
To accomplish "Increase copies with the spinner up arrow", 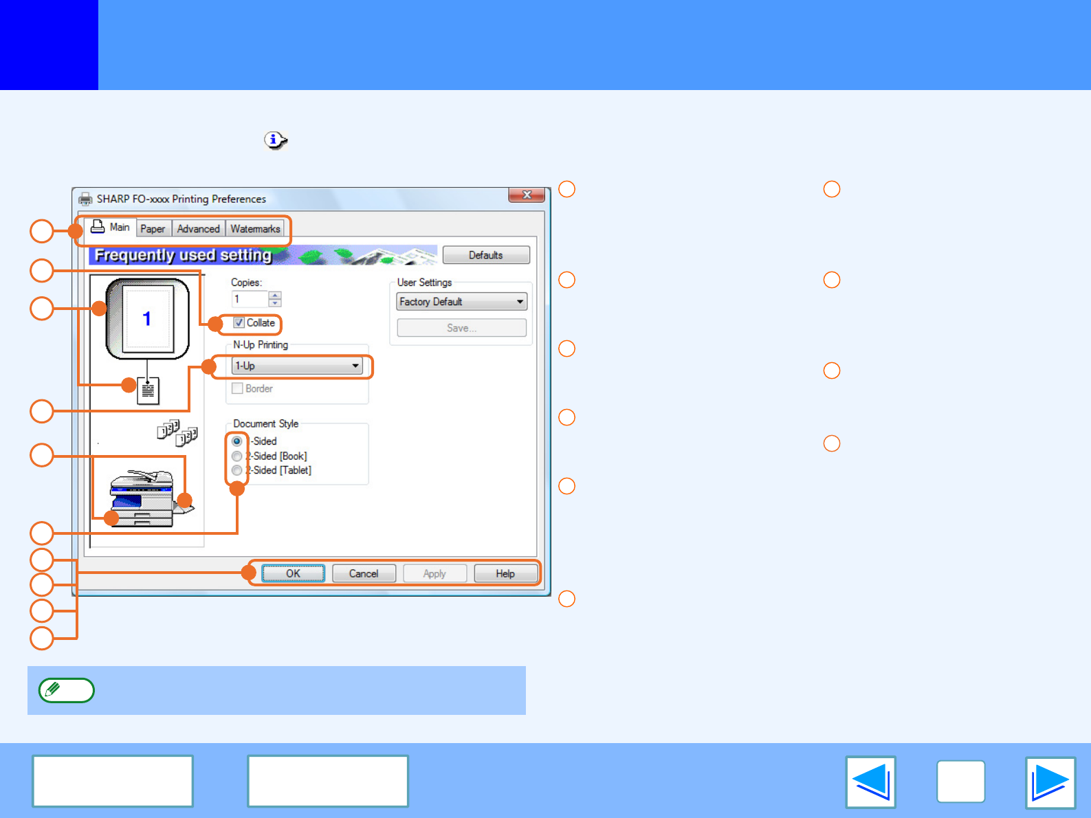I will click(275, 296).
